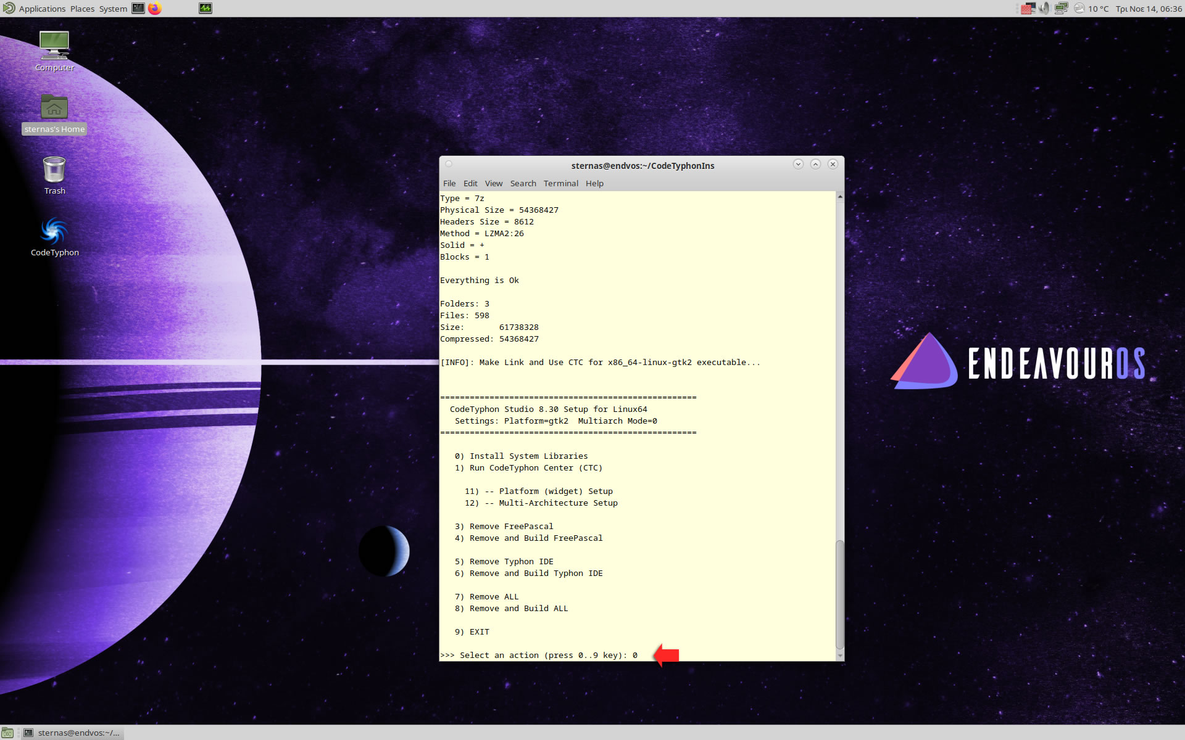Click the 'Files: 598' line
Viewport: 1185px width, 740px height.
tap(464, 315)
